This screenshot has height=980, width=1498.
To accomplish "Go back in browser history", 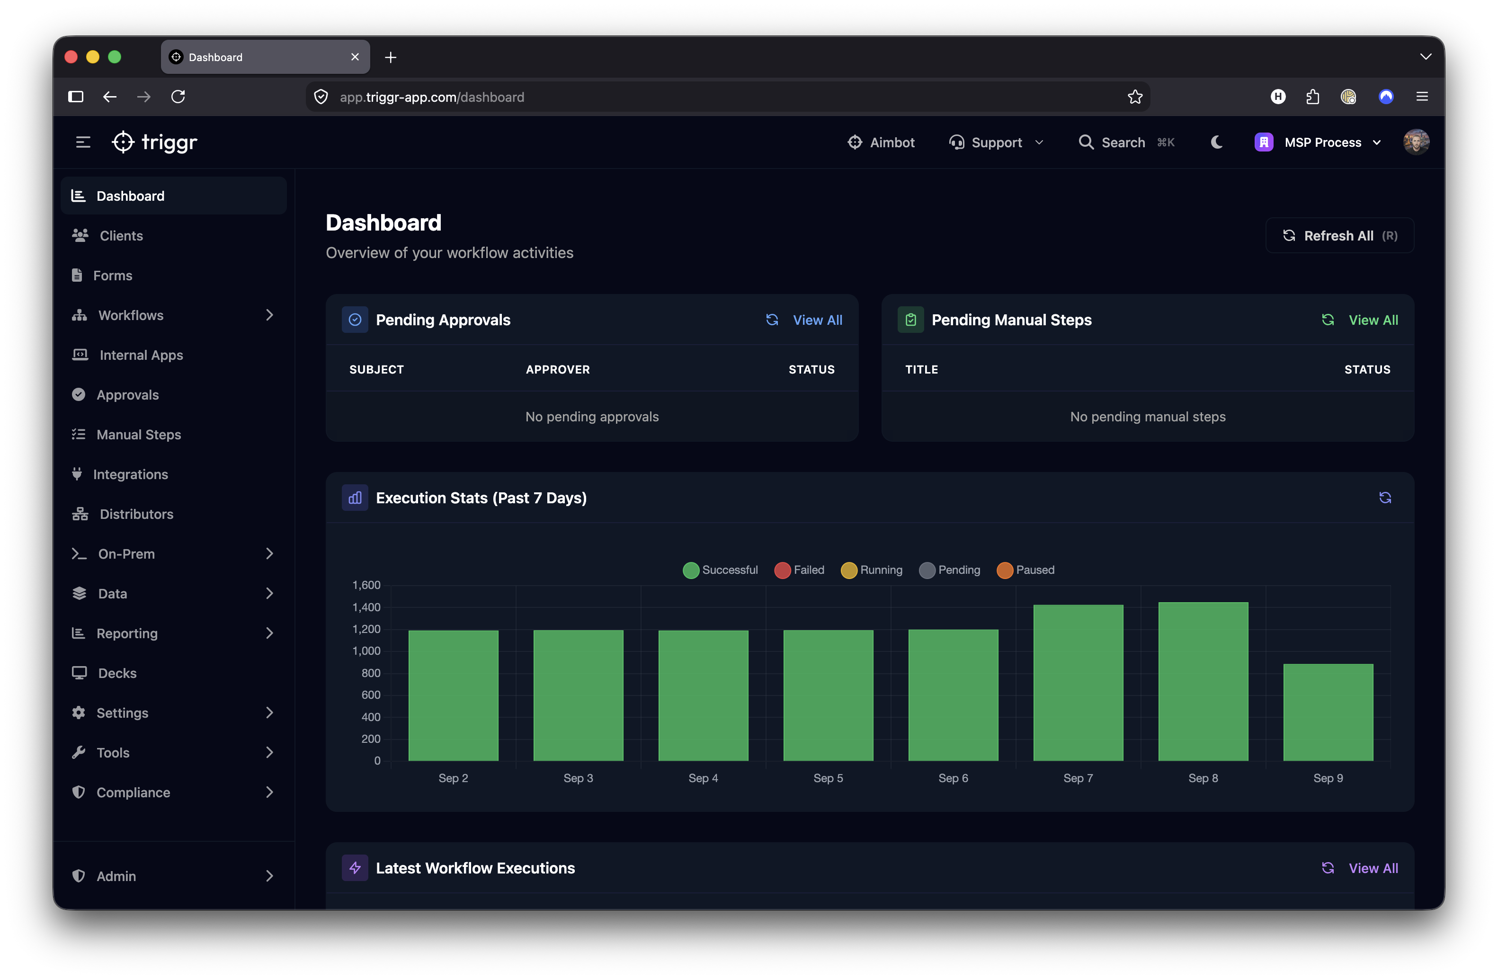I will point(109,96).
